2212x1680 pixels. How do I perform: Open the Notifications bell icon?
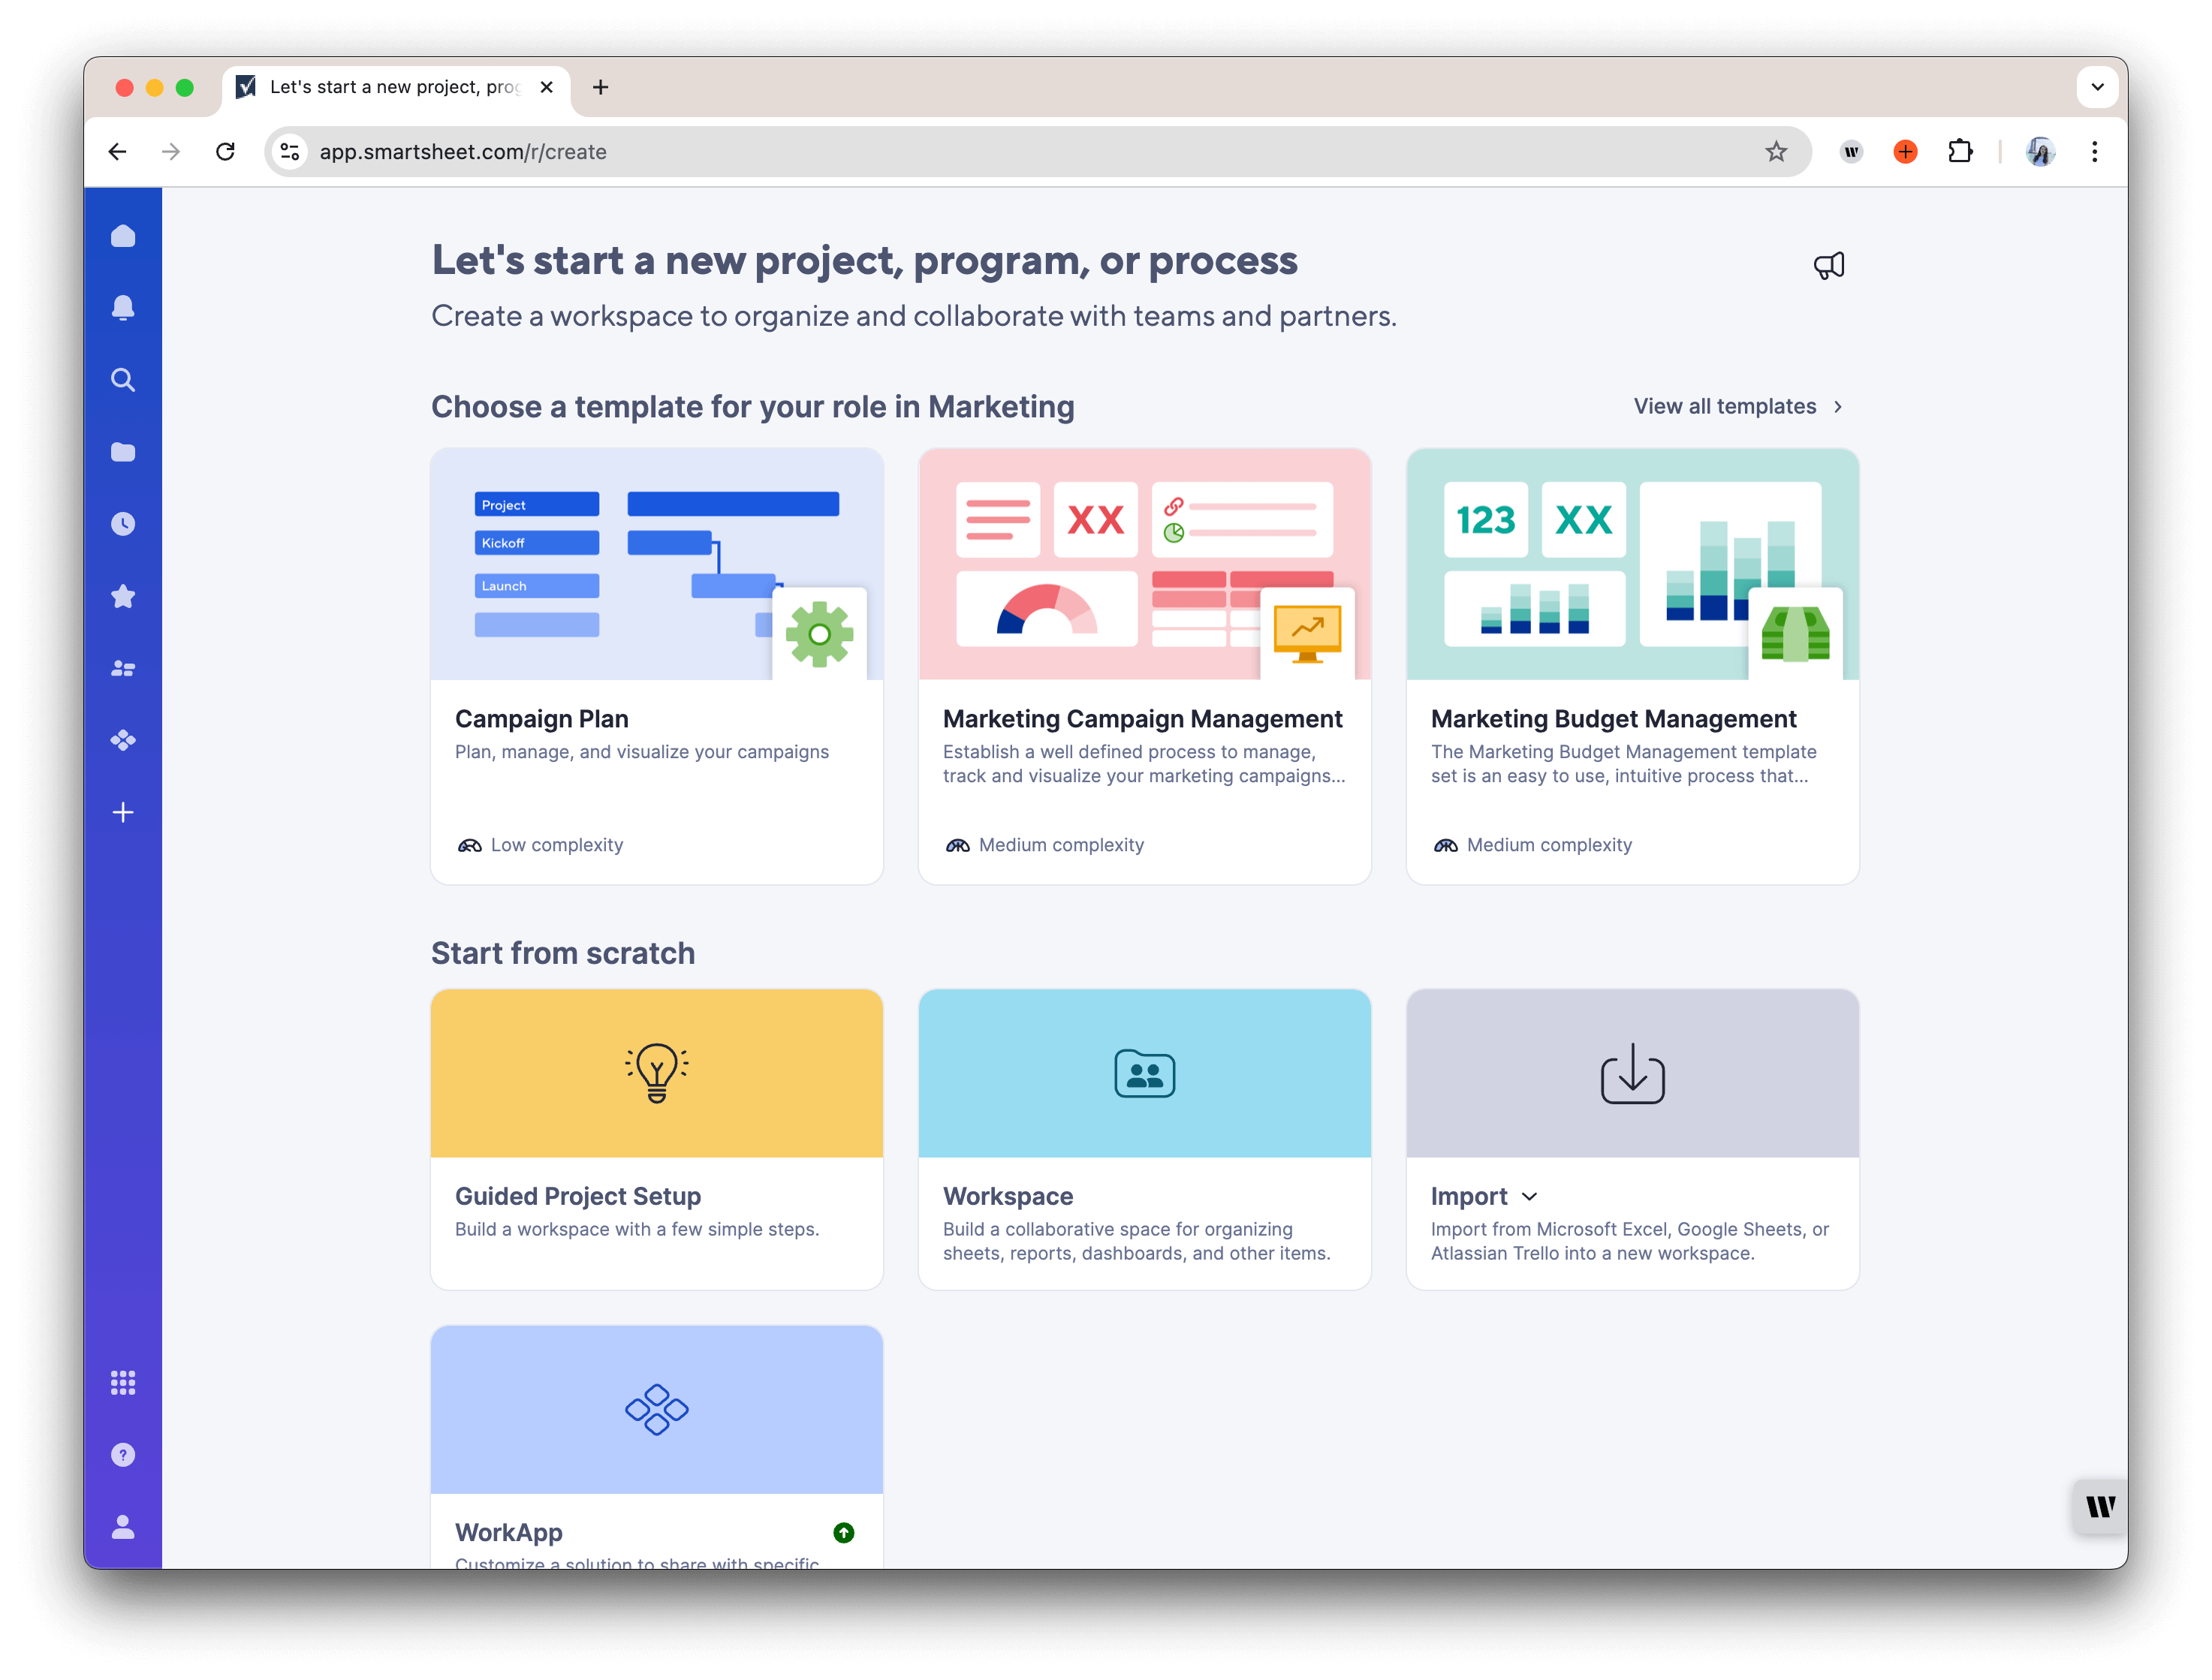123,308
